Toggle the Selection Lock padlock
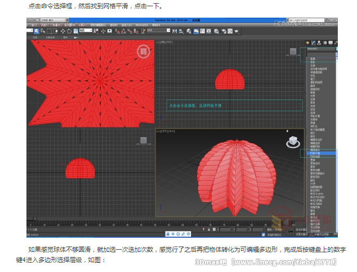 click(x=209, y=229)
